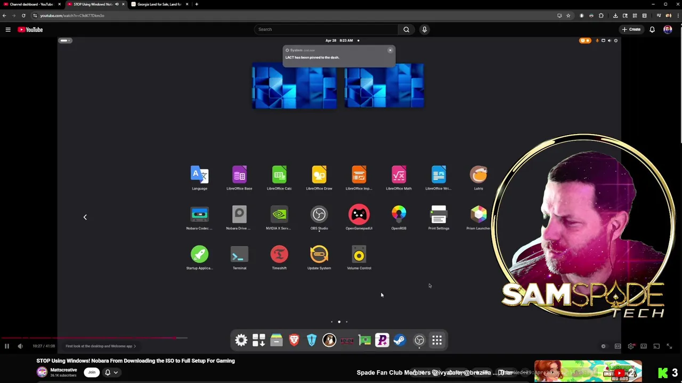Launch Prism Launcher from app grid
Screen dimensions: 682x383
(x=478, y=218)
